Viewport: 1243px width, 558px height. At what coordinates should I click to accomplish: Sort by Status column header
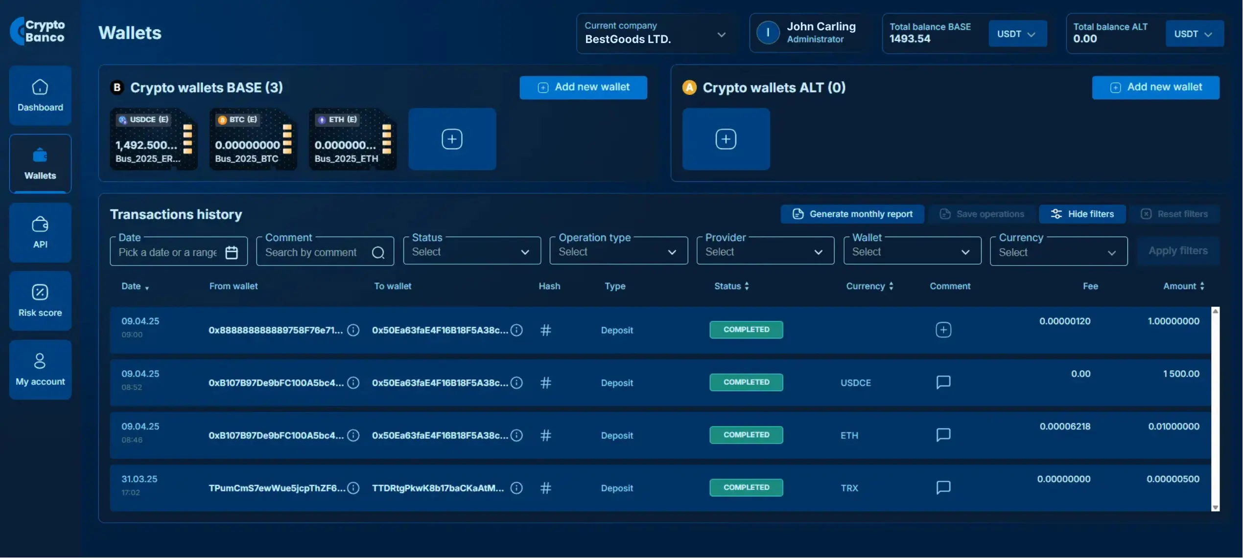click(731, 287)
